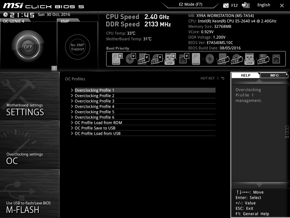Click the VCore 0.929V reading
This screenshot has height=218, width=290.
tap(201, 32)
